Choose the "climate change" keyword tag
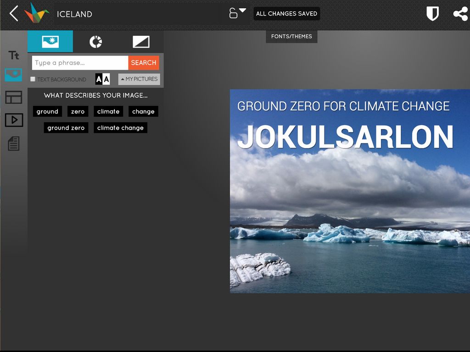470x352 pixels. click(x=120, y=128)
